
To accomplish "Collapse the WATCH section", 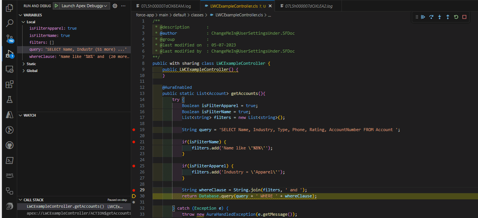I will pos(20,116).
